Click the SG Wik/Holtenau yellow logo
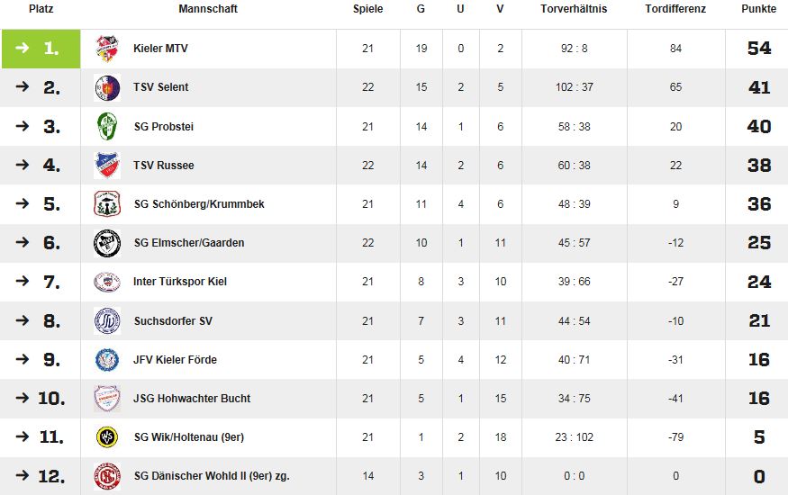 [107, 436]
